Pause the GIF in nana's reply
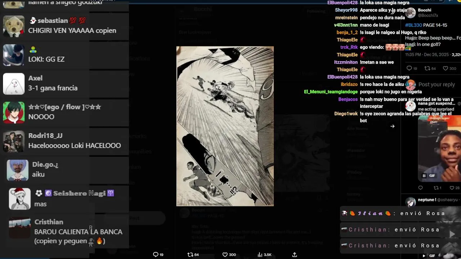The width and height of the screenshot is (461, 259). (424, 176)
